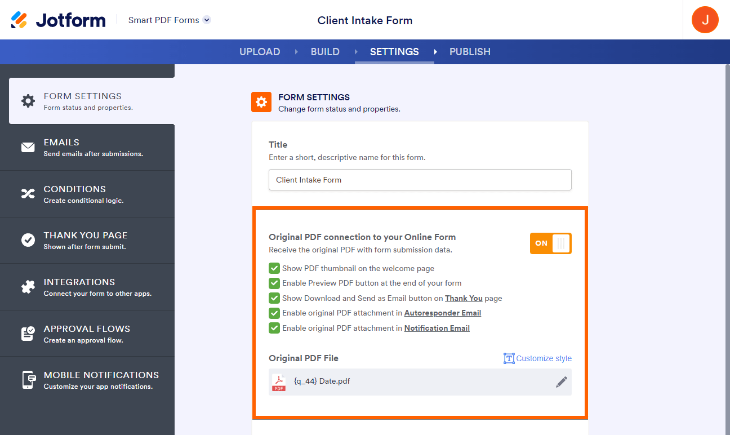Uncheck Show Download and Send as Email option
Image resolution: width=730 pixels, height=435 pixels.
click(x=274, y=298)
